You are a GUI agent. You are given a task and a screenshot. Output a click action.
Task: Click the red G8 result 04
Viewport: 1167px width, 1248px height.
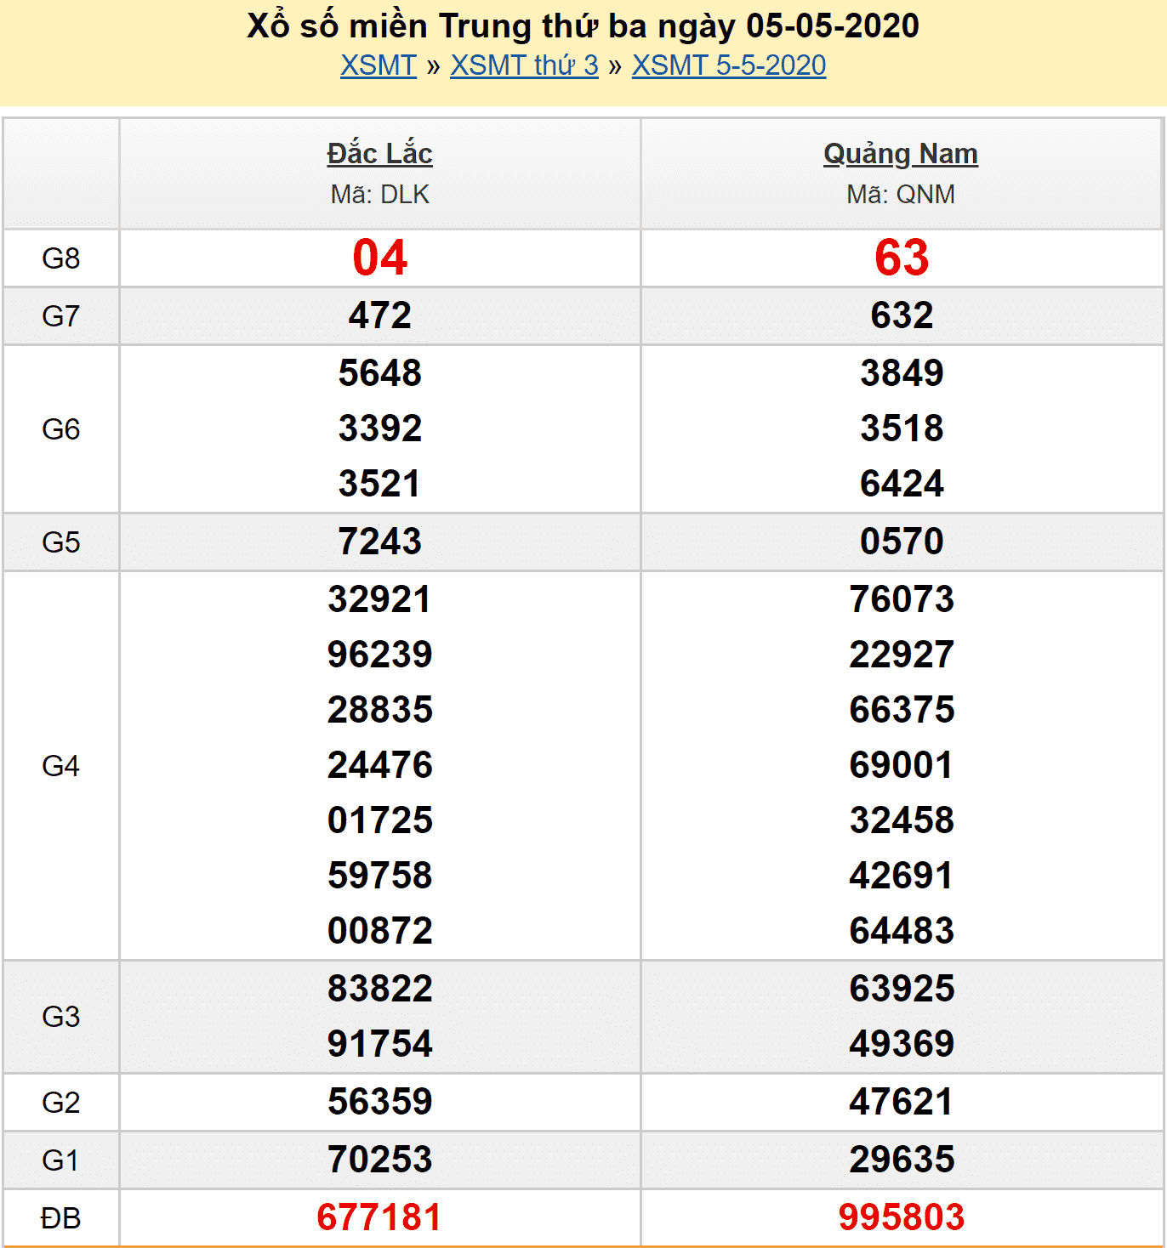tap(380, 258)
